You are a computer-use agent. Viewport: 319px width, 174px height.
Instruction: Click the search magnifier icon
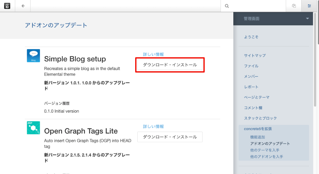pyautogui.click(x=227, y=6)
